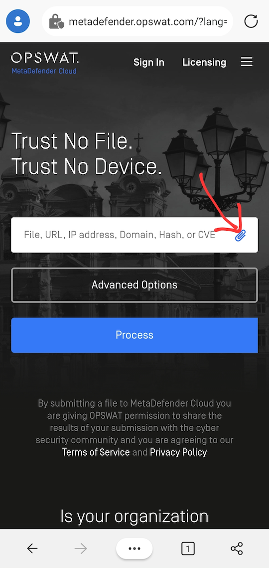Open the hamburger menu icon
The width and height of the screenshot is (269, 568).
(x=247, y=62)
